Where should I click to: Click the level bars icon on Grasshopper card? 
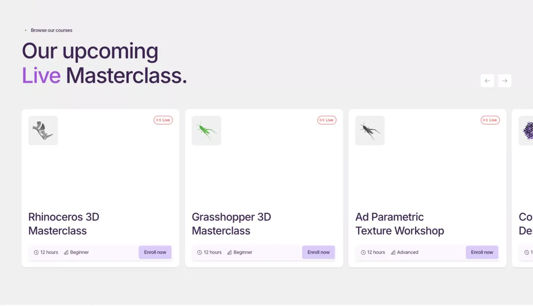coord(229,253)
